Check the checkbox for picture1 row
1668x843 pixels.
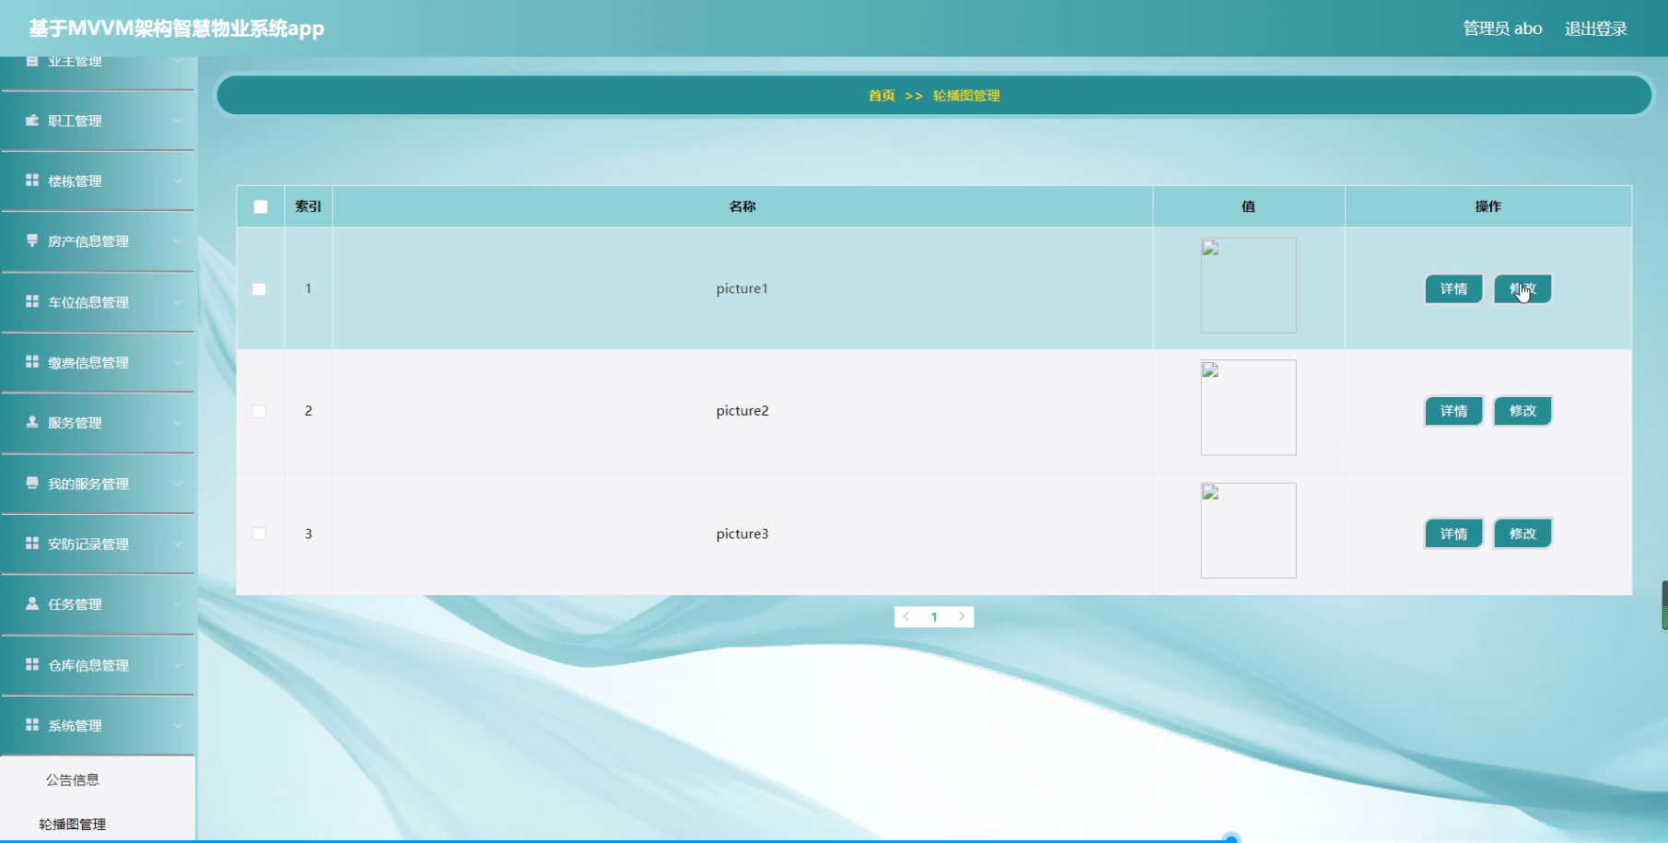tap(260, 288)
